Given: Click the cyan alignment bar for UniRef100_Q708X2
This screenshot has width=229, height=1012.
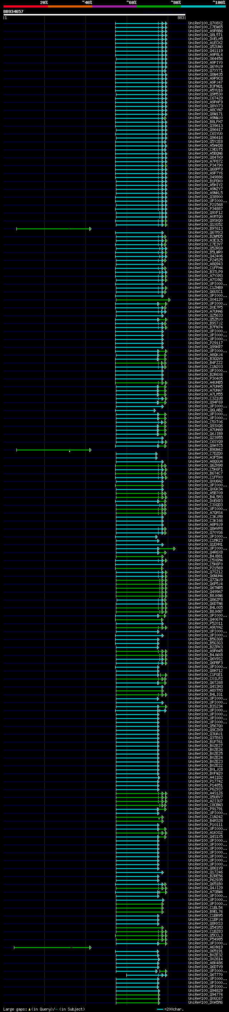Looking at the screenshot, I should (x=141, y=23).
